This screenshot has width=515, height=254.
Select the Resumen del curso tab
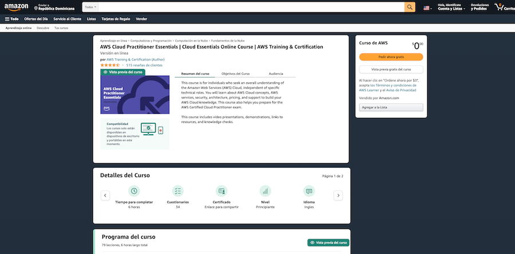tap(195, 74)
